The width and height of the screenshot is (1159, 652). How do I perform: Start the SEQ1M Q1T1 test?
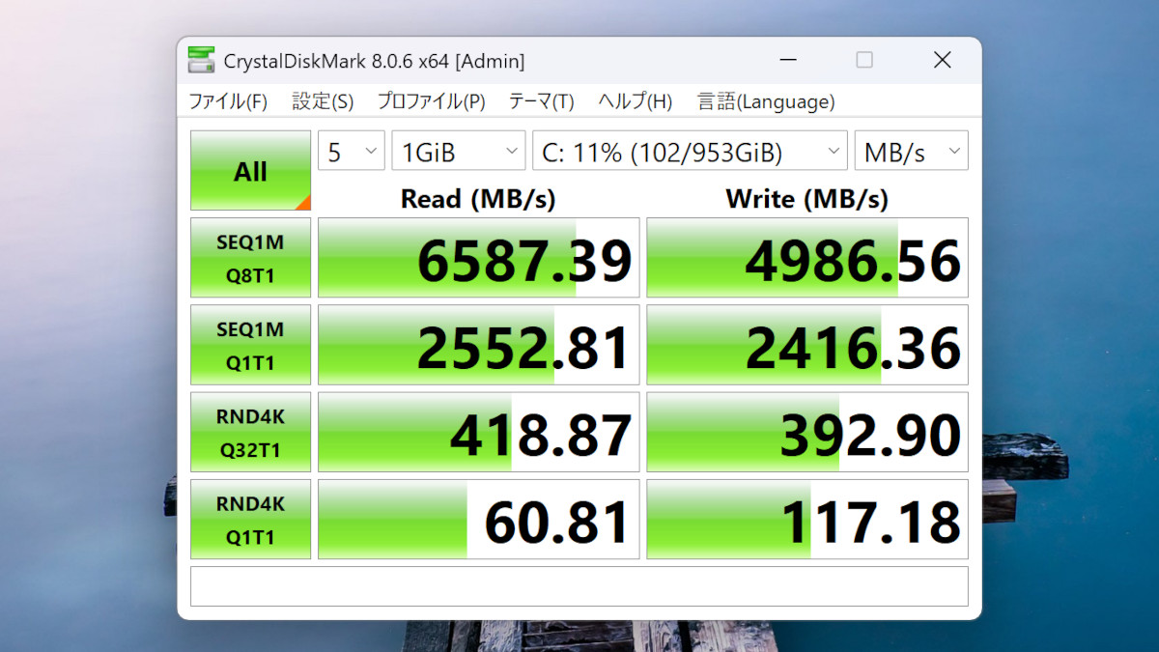click(x=250, y=345)
